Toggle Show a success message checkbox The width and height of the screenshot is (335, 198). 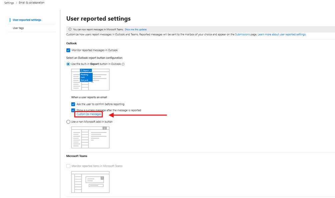(73, 110)
